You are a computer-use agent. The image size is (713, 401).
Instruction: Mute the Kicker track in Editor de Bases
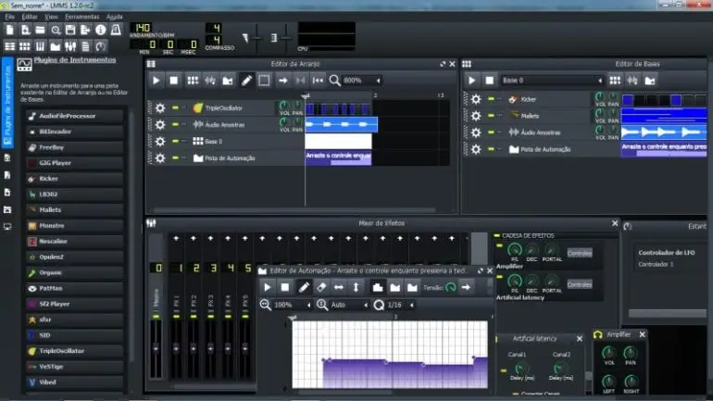pyautogui.click(x=491, y=99)
